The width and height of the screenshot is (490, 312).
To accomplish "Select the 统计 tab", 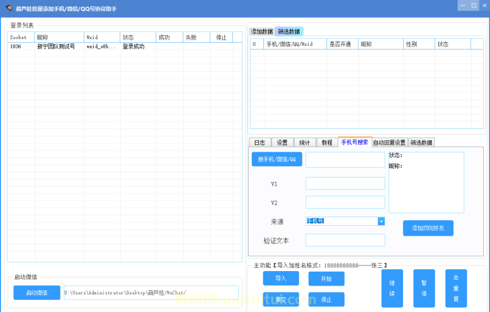I will pyautogui.click(x=304, y=143).
